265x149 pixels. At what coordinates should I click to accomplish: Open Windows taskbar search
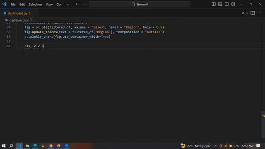11,146
